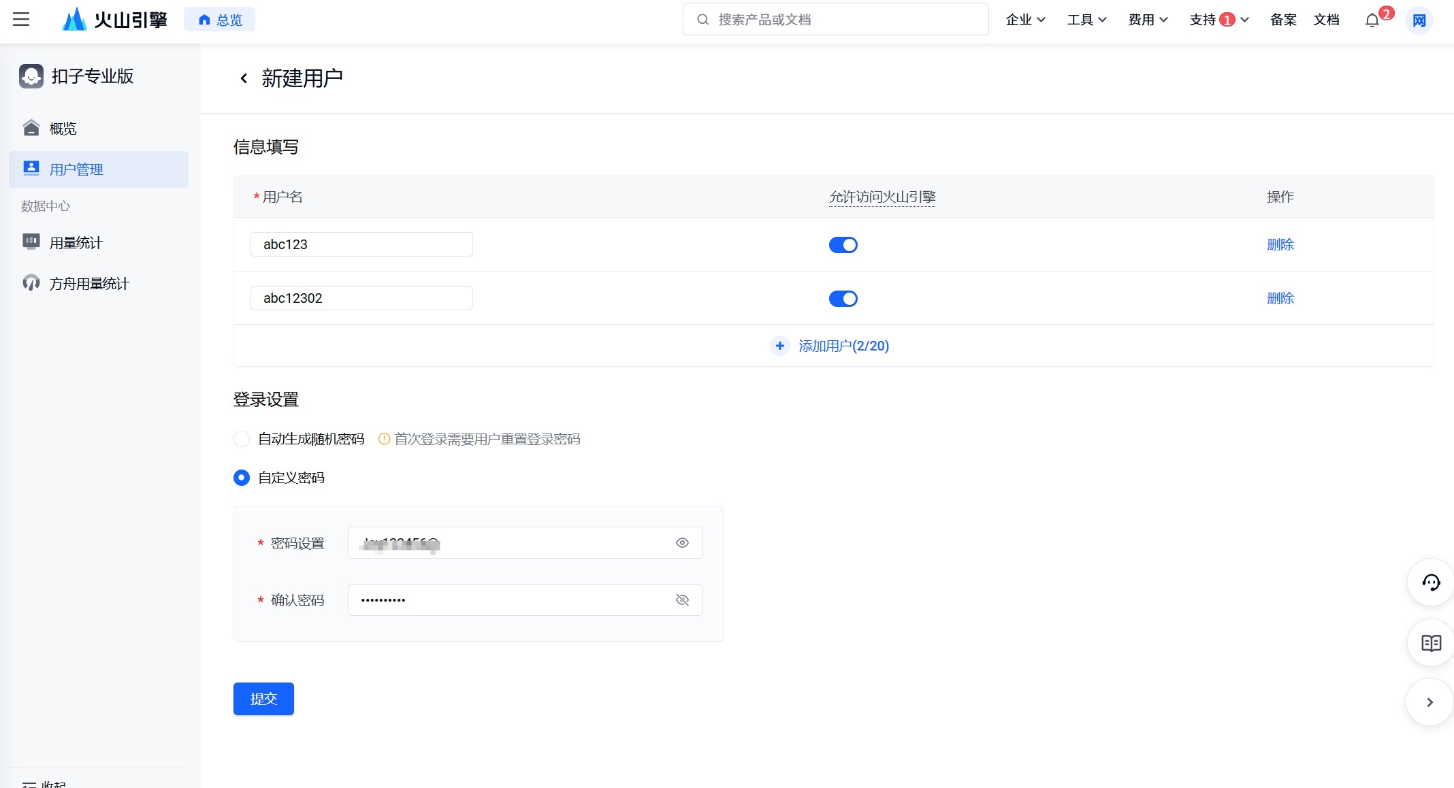The image size is (1454, 788).
Task: Toggle Volcano Engine access for abc12302
Action: 843,299
